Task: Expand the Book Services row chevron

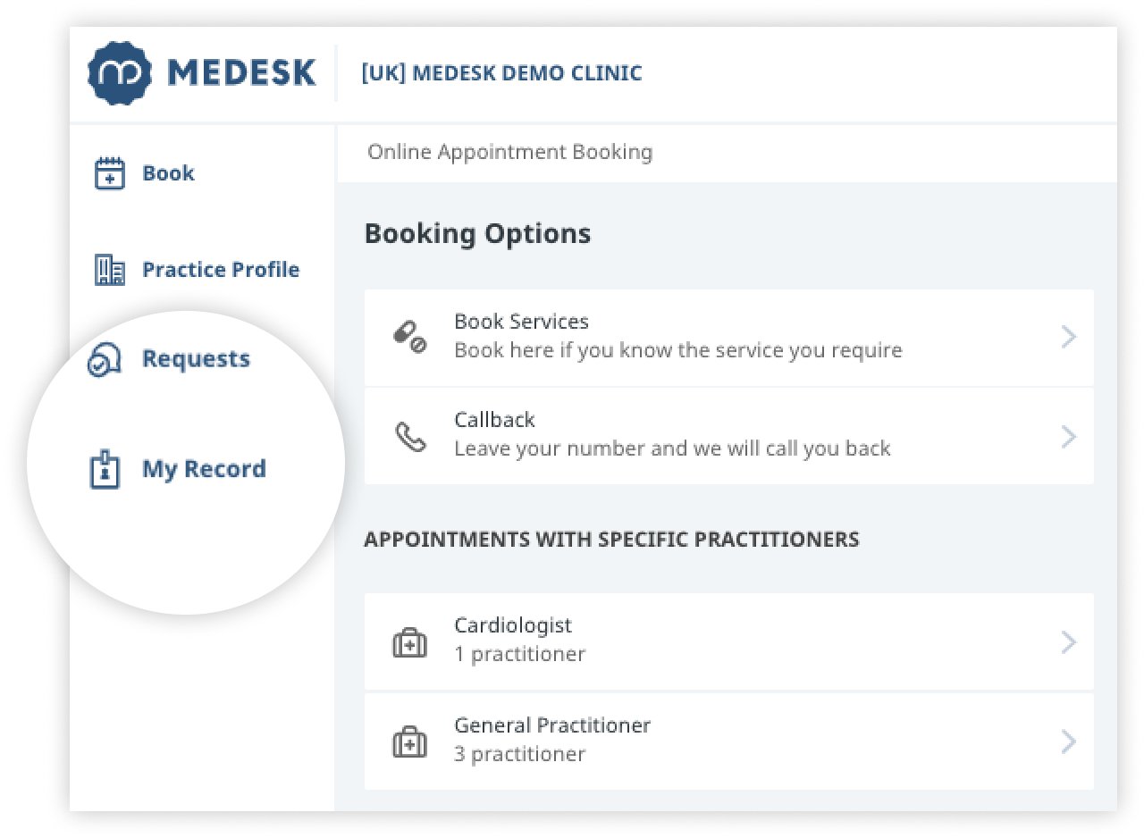Action: pyautogui.click(x=1067, y=337)
